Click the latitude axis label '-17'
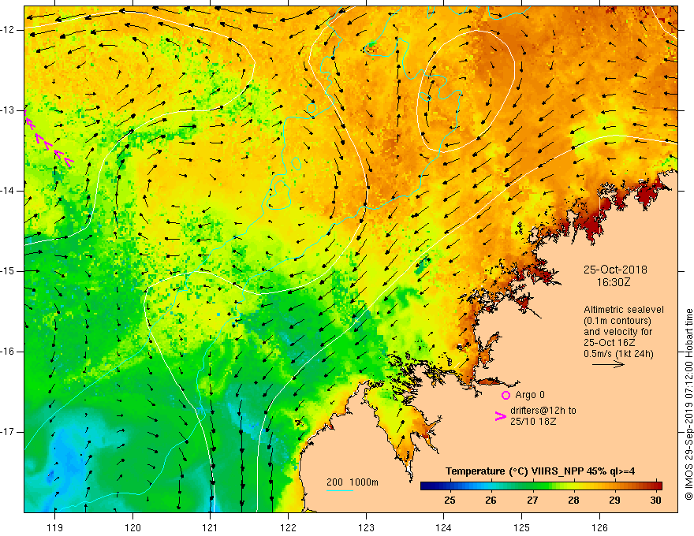The image size is (694, 536). (8, 432)
